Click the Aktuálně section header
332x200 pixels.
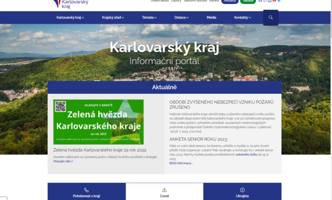(165, 87)
